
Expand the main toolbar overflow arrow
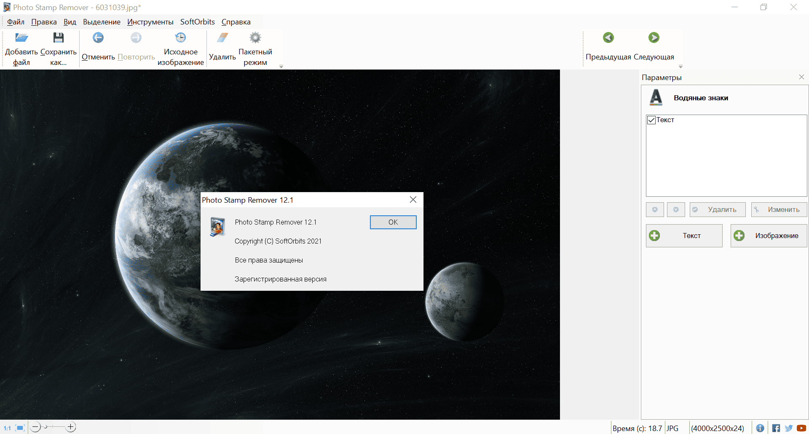coord(281,67)
